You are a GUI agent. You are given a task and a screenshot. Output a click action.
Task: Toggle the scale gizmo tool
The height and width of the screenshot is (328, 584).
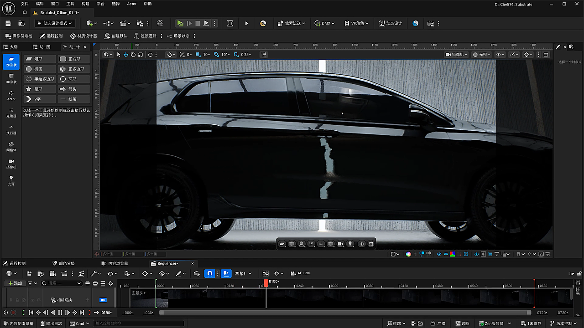[141, 55]
